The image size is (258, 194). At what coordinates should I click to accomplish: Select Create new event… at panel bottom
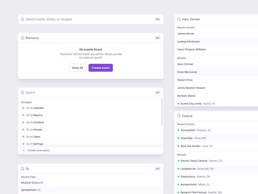[91, 150]
